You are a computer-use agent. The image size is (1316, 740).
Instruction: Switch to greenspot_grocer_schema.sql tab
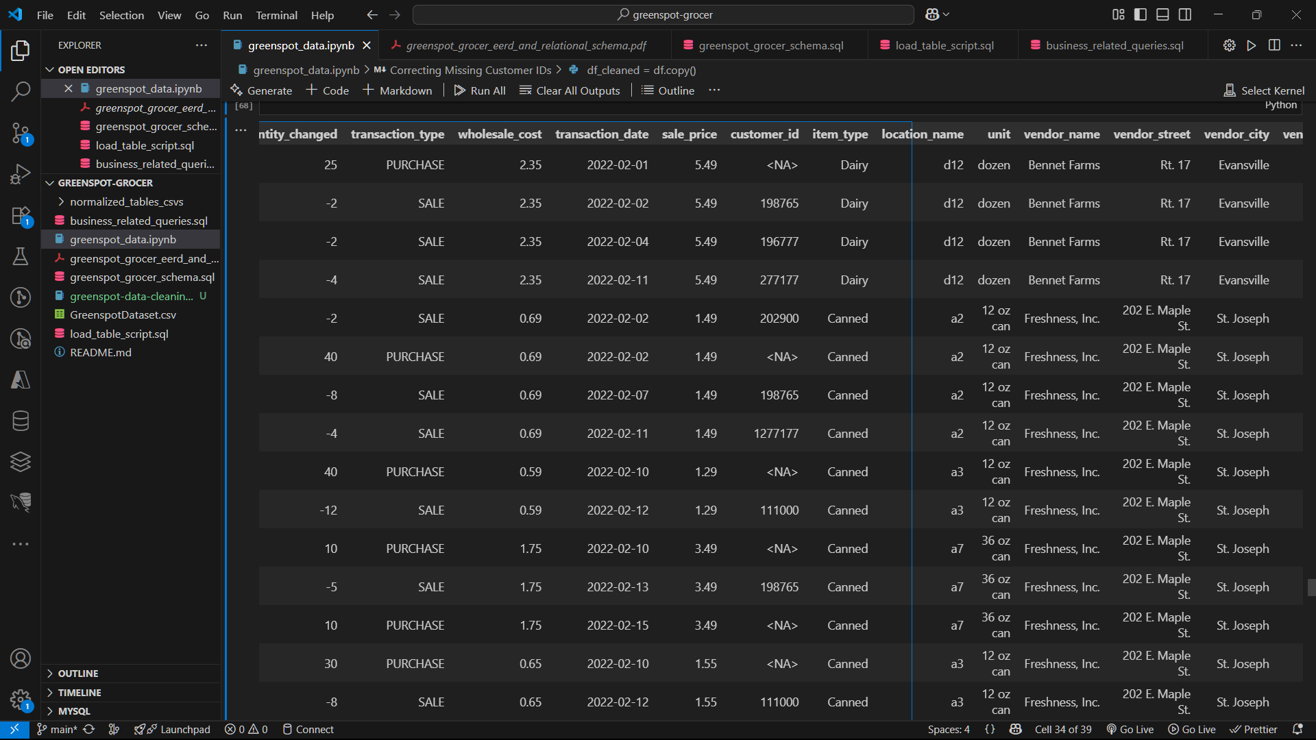[x=771, y=45]
